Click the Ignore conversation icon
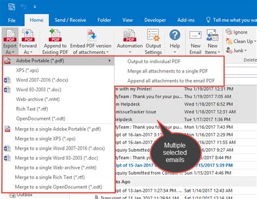257x199 pixels. (x=229, y=32)
